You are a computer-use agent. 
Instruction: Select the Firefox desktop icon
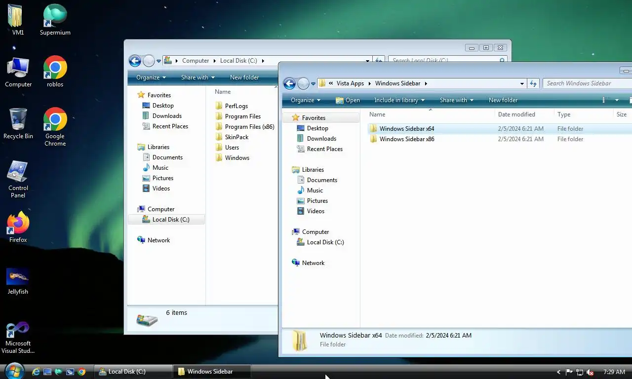coord(18,227)
